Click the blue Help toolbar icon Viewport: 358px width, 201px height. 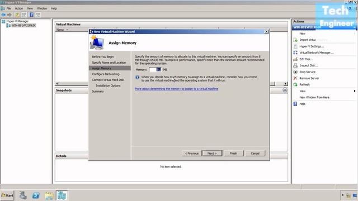31,15
